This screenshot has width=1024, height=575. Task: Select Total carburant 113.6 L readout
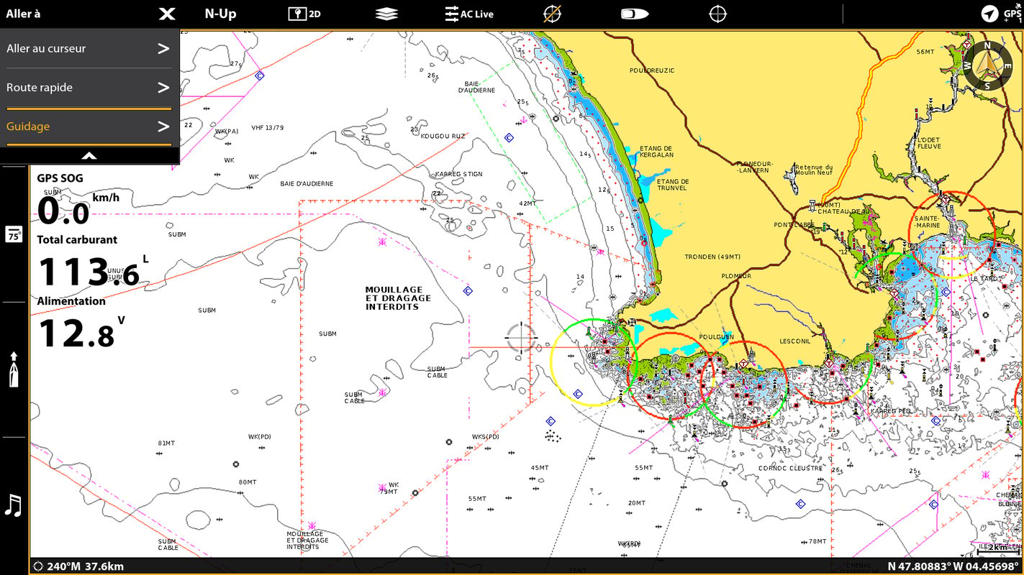tap(94, 262)
